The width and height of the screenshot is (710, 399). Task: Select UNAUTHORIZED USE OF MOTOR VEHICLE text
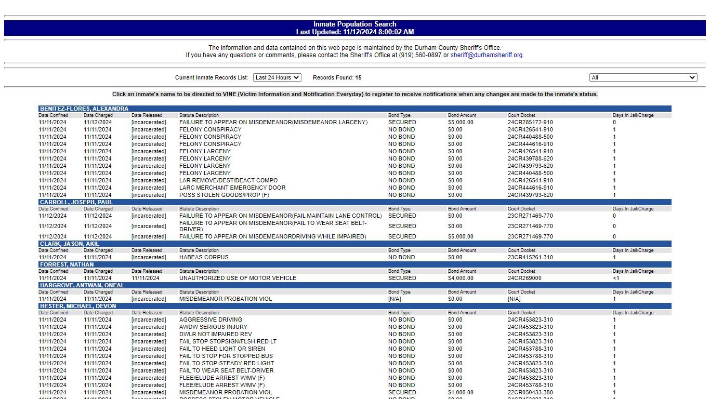click(x=238, y=278)
